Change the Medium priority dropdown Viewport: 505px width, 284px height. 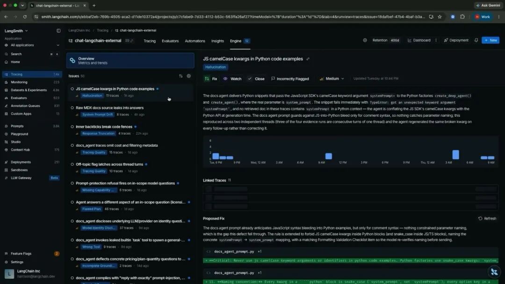[332, 78]
